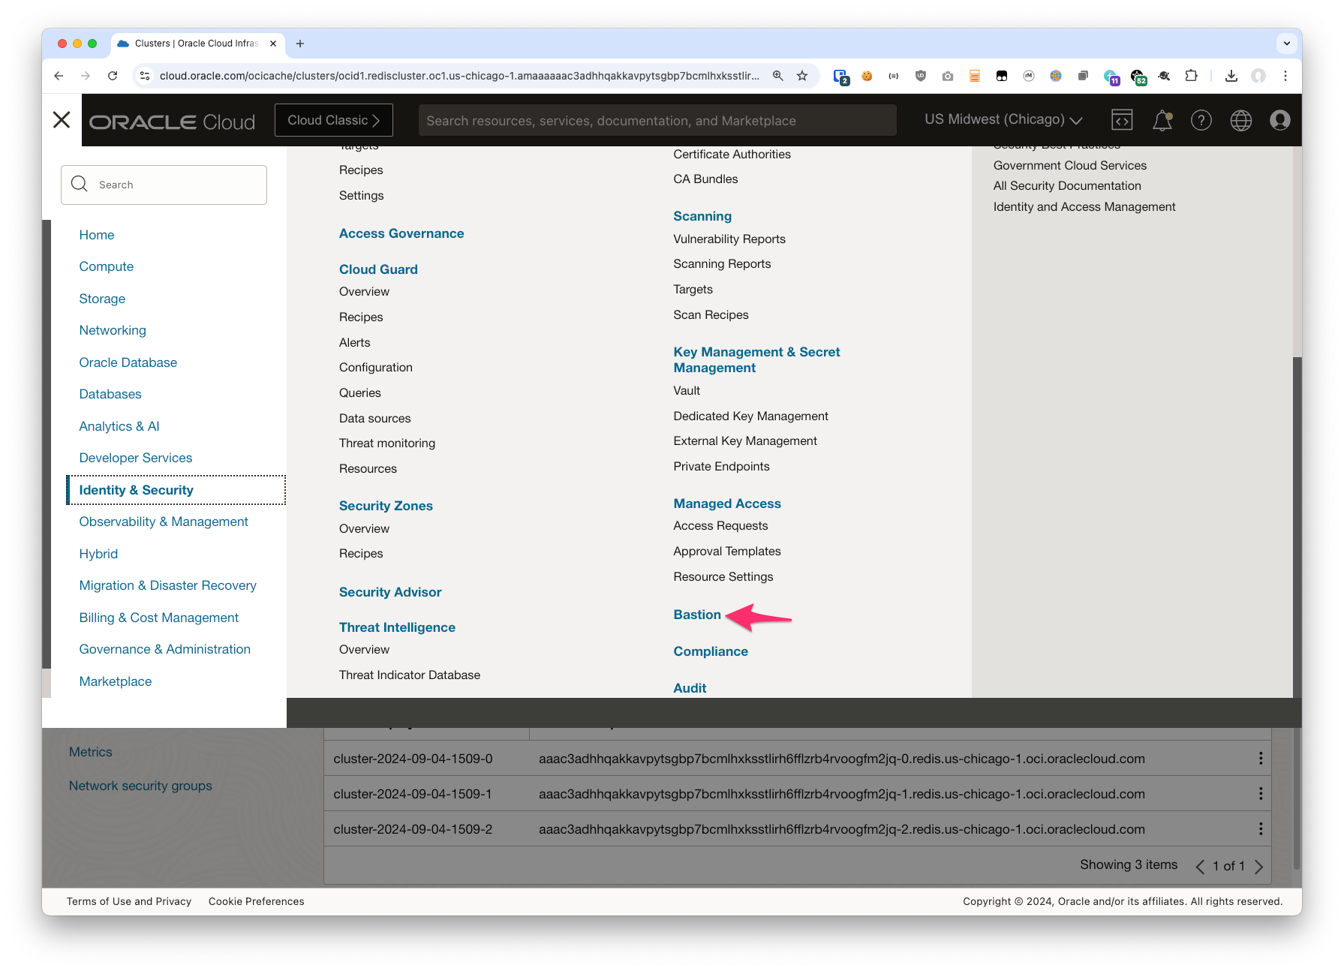Open the language globe icon

point(1240,120)
